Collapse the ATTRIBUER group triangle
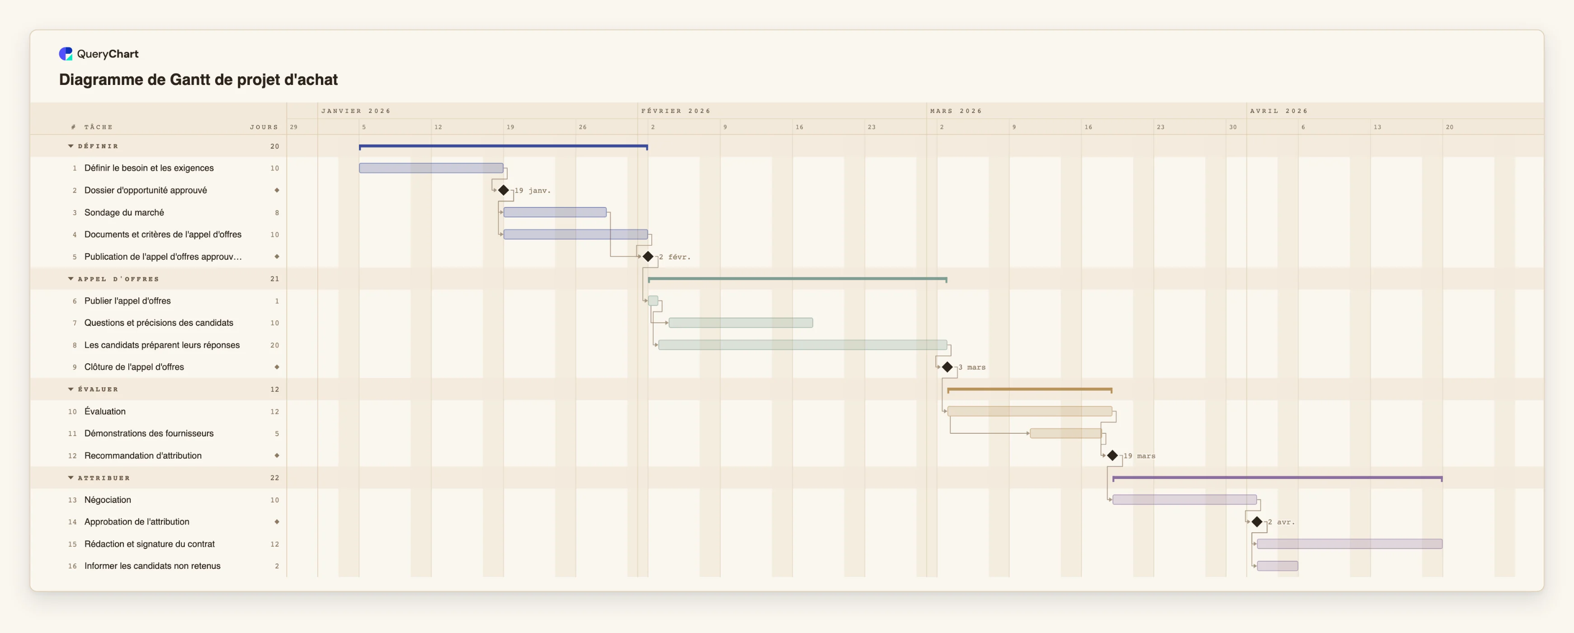 click(71, 478)
